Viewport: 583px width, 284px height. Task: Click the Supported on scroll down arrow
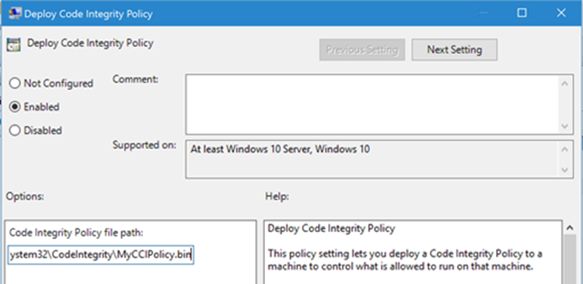click(565, 170)
